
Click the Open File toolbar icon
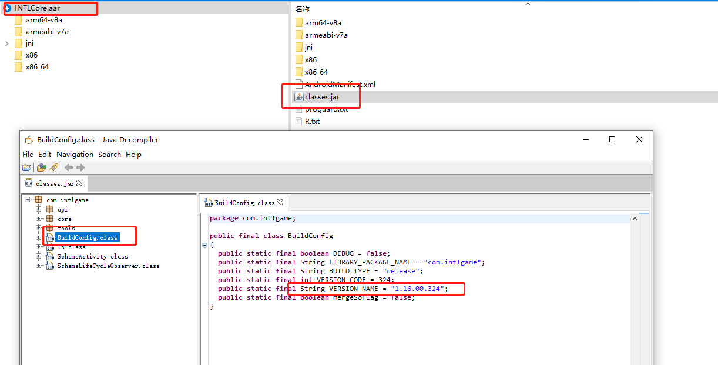tap(27, 168)
